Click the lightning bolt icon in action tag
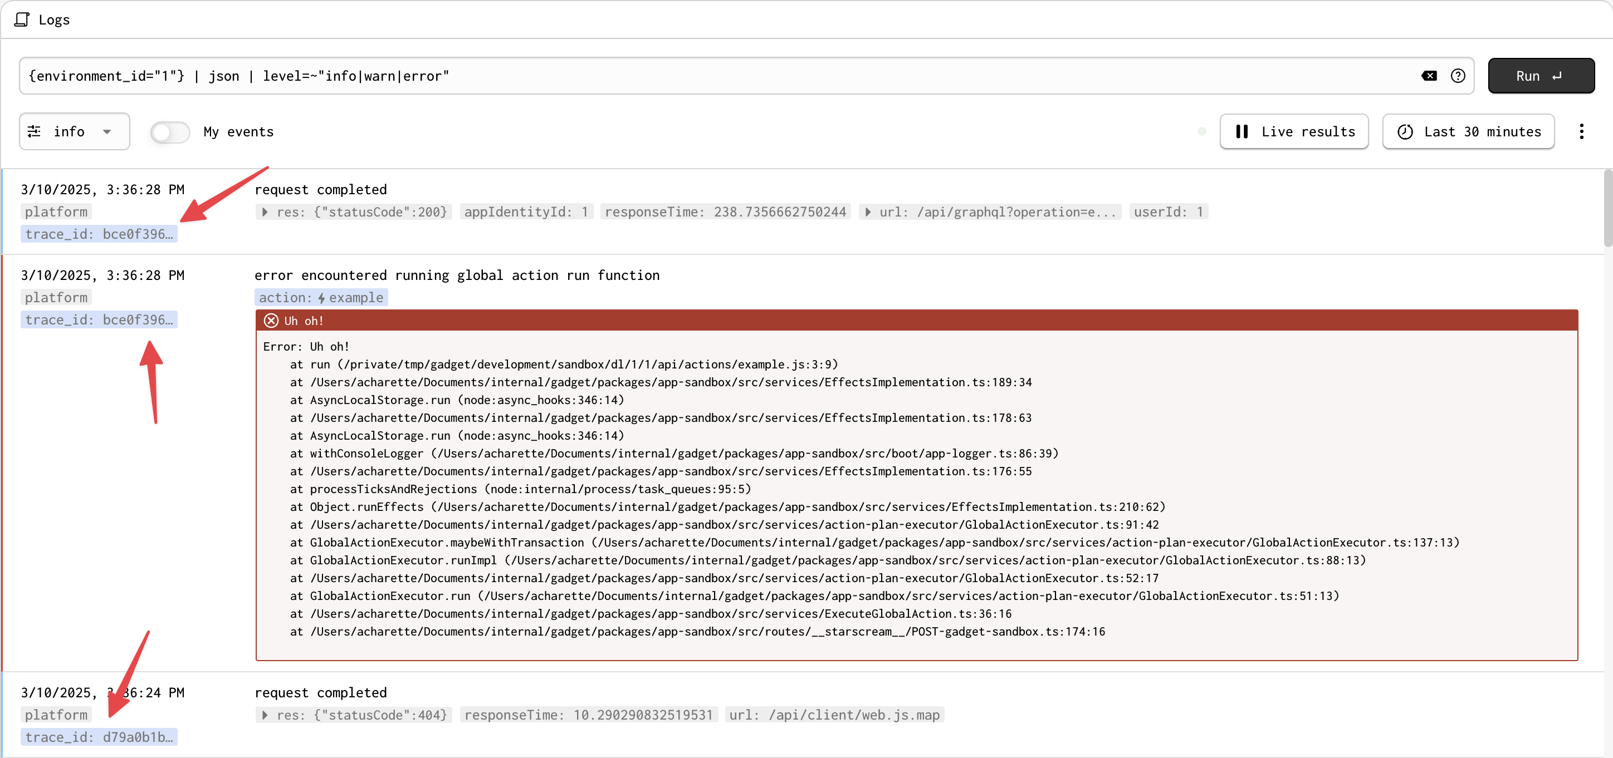Image resolution: width=1613 pixels, height=758 pixels. point(321,298)
